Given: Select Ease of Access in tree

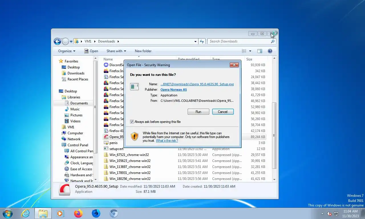Looking at the screenshot, I should pyautogui.click(x=78, y=169).
